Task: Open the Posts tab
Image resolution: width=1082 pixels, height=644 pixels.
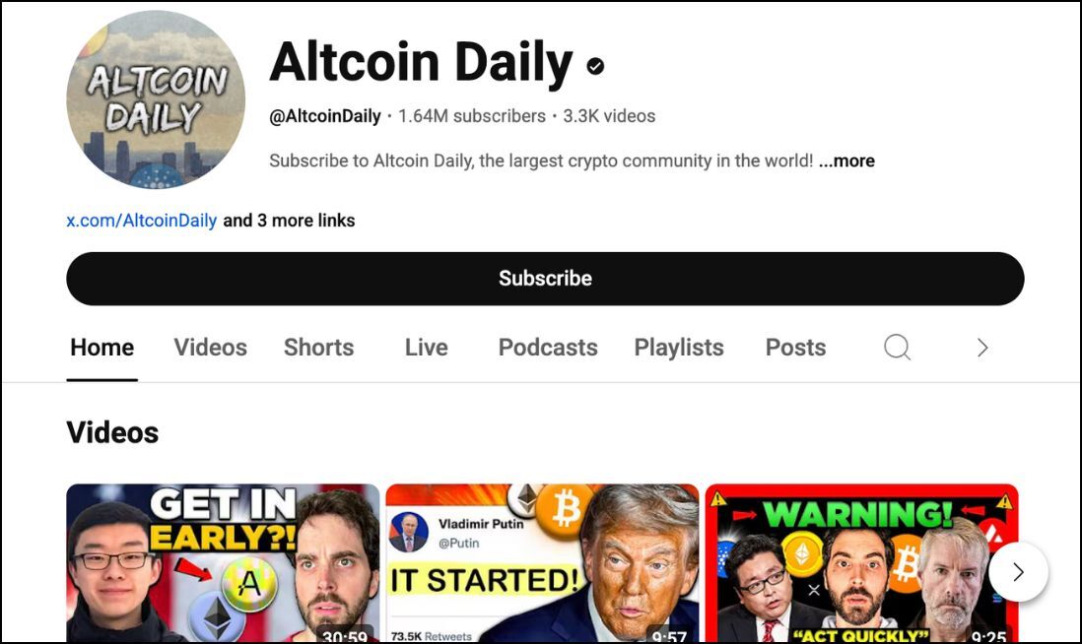Action: (x=795, y=348)
